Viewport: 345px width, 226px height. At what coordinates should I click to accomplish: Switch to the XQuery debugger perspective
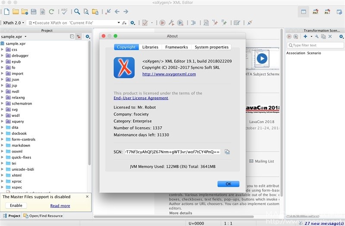327,12
